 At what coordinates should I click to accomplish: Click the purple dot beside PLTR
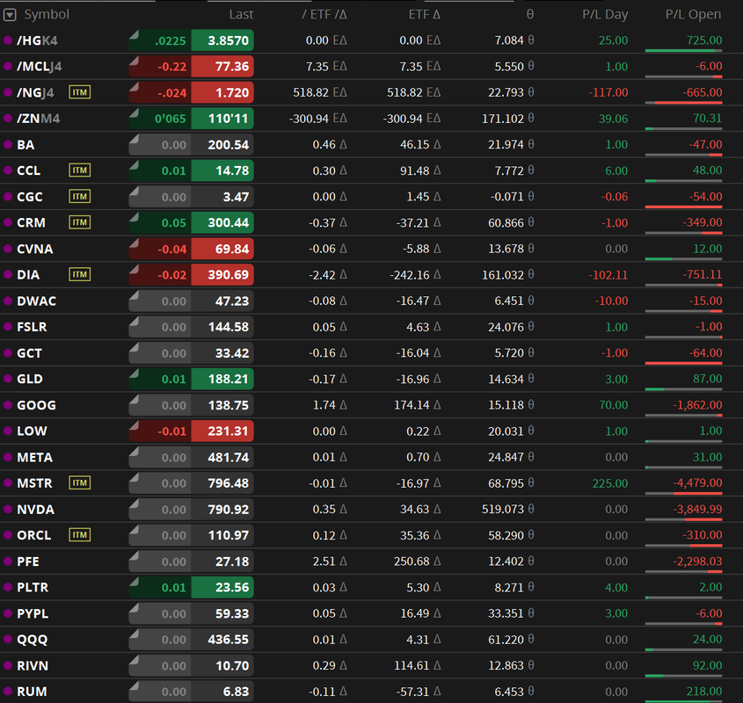coord(8,587)
